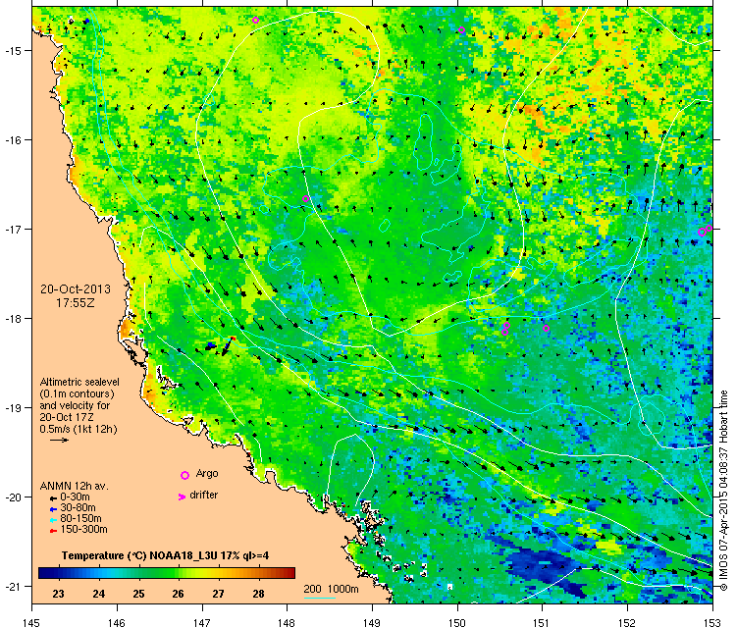The image size is (736, 628).
Task: Click the latitude axis label '-21'
Action: point(12,586)
